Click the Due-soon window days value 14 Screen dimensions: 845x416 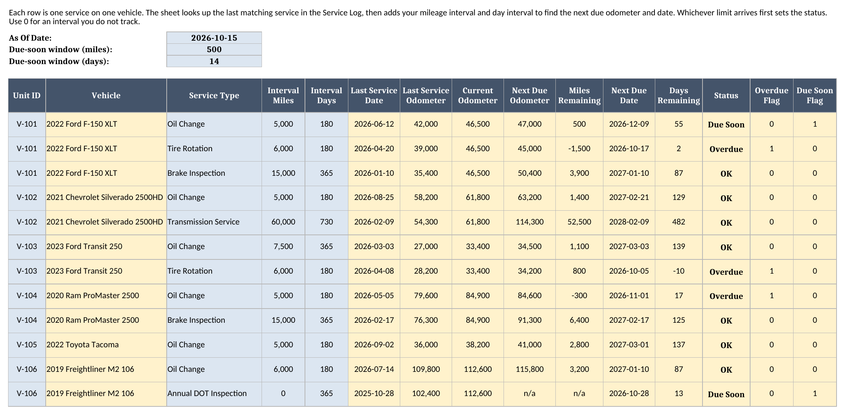[x=214, y=61]
